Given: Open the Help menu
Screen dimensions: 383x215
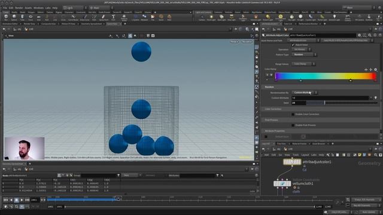Looking at the screenshot, I should click(x=55, y=8).
